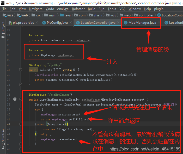Collapse getMap method at line 31
Screen dimensions: 183x154
[21, 70]
